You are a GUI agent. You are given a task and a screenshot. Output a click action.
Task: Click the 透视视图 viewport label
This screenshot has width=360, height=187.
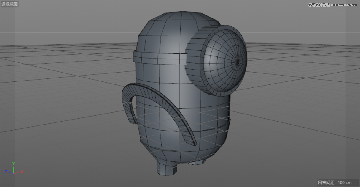(x=9, y=4)
